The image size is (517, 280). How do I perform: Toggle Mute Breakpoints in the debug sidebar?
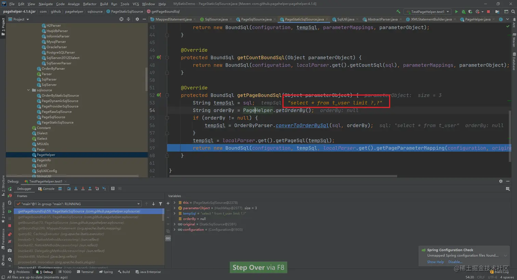pyautogui.click(x=10, y=241)
